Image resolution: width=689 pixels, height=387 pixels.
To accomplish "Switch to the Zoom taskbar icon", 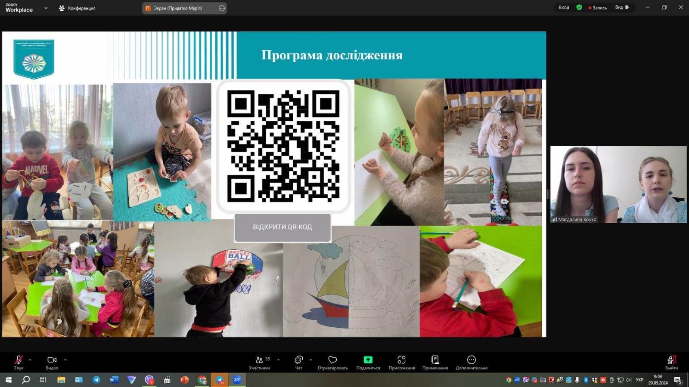I will pos(237,380).
